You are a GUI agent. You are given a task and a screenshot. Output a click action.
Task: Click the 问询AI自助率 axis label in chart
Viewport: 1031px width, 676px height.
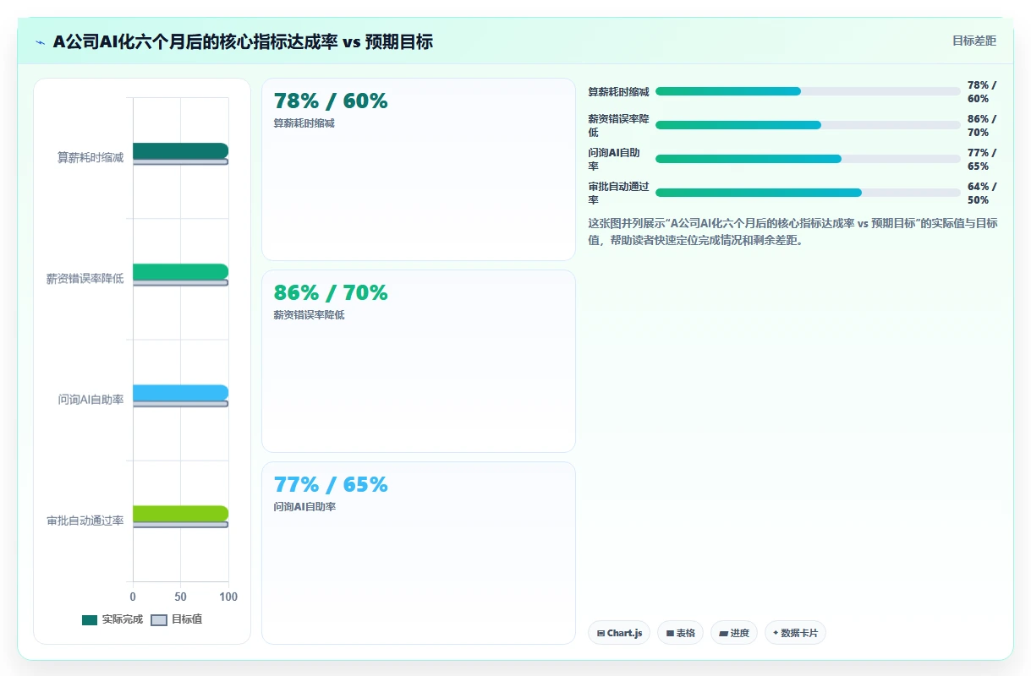point(90,399)
